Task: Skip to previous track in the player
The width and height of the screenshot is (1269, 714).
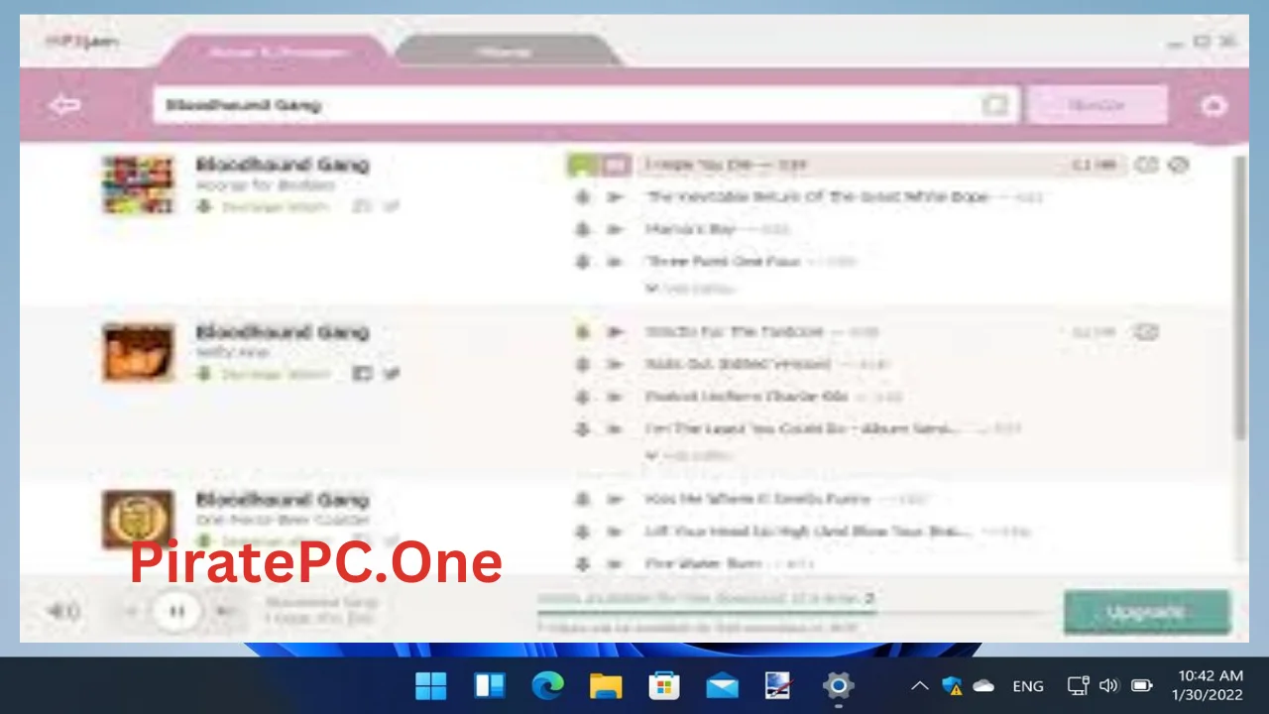Action: (x=130, y=611)
